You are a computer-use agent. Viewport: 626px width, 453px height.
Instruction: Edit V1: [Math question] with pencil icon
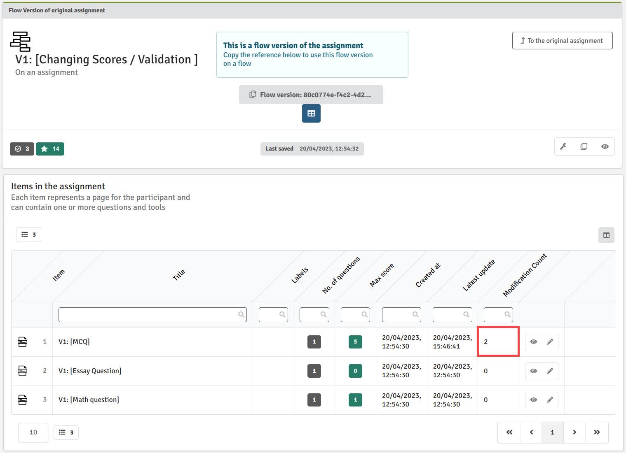click(x=550, y=400)
